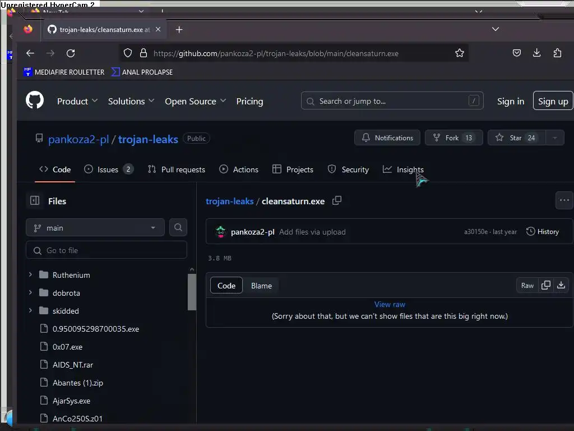The height and width of the screenshot is (431, 574).
Task: Open the file History
Action: [543, 231]
